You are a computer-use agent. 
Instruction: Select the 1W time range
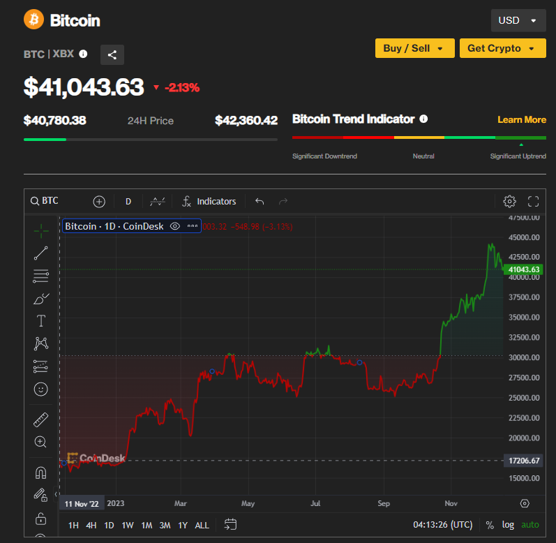(x=127, y=526)
